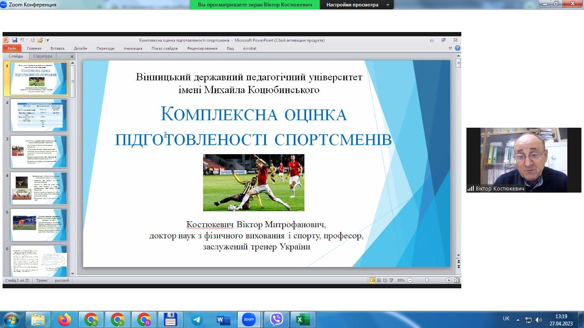This screenshot has height=328, width=584.
Task: Expand Customize Quick Access Toolbar dropdown
Action: point(48,41)
